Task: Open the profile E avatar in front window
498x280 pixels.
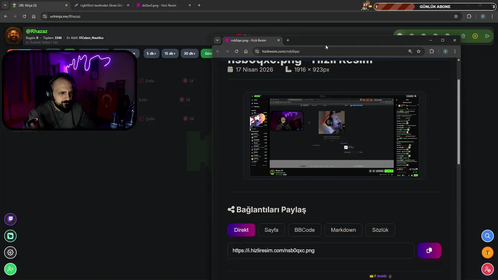Action: coord(445,51)
